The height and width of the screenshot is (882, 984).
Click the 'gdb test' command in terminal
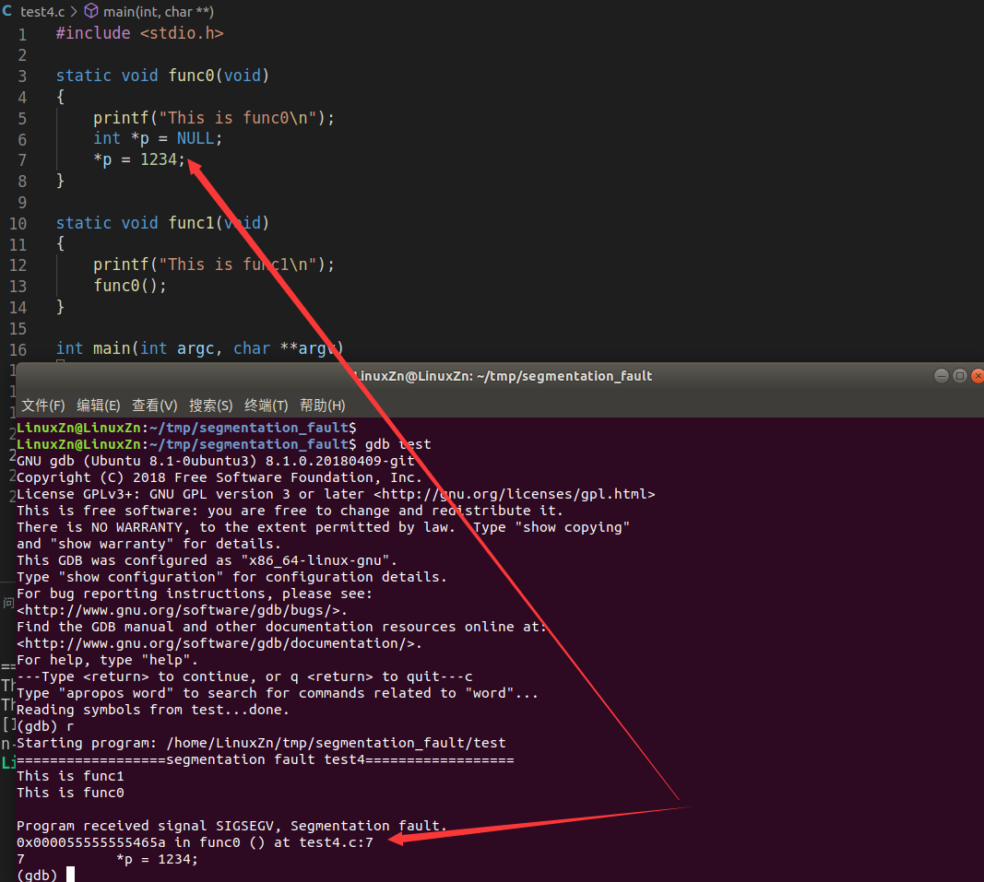coord(397,444)
